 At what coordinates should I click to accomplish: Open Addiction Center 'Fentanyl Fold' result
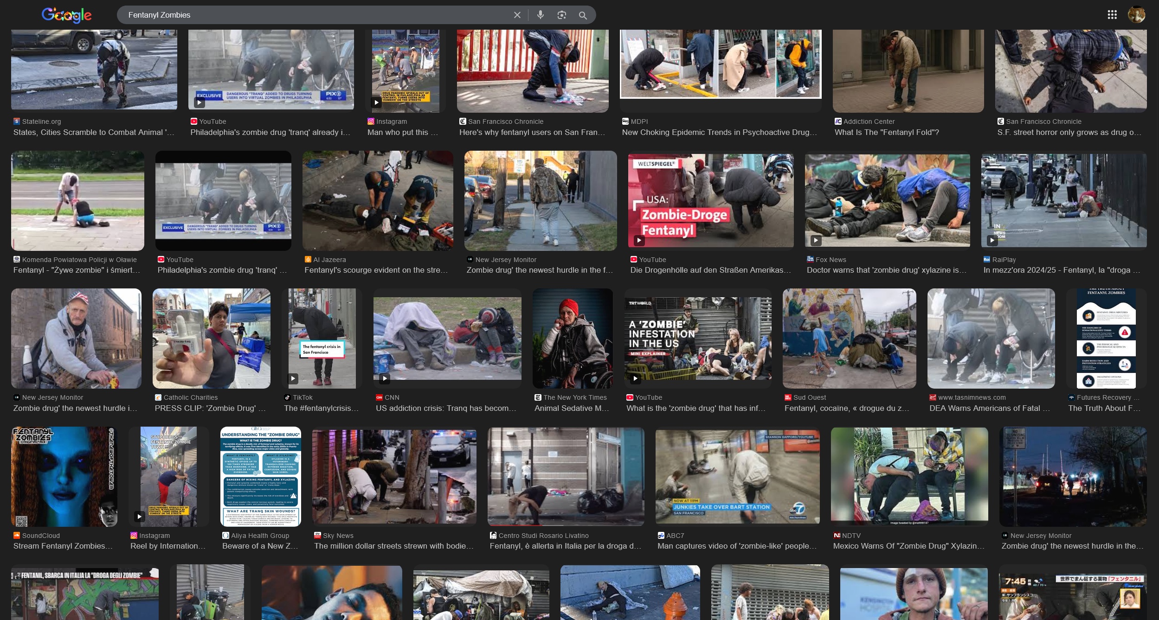886,132
